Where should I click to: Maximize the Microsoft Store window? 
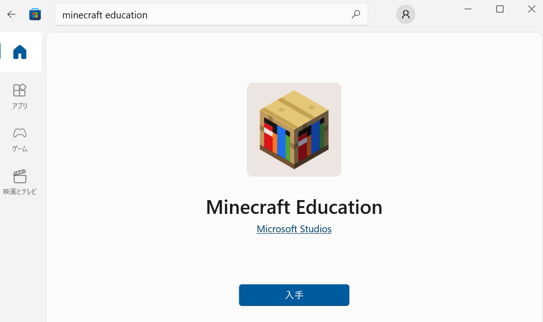500,9
